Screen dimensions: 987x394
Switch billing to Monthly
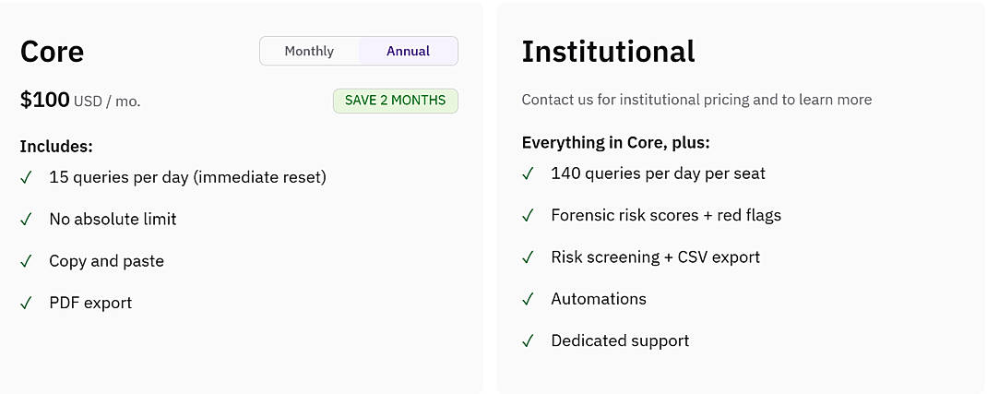(309, 51)
